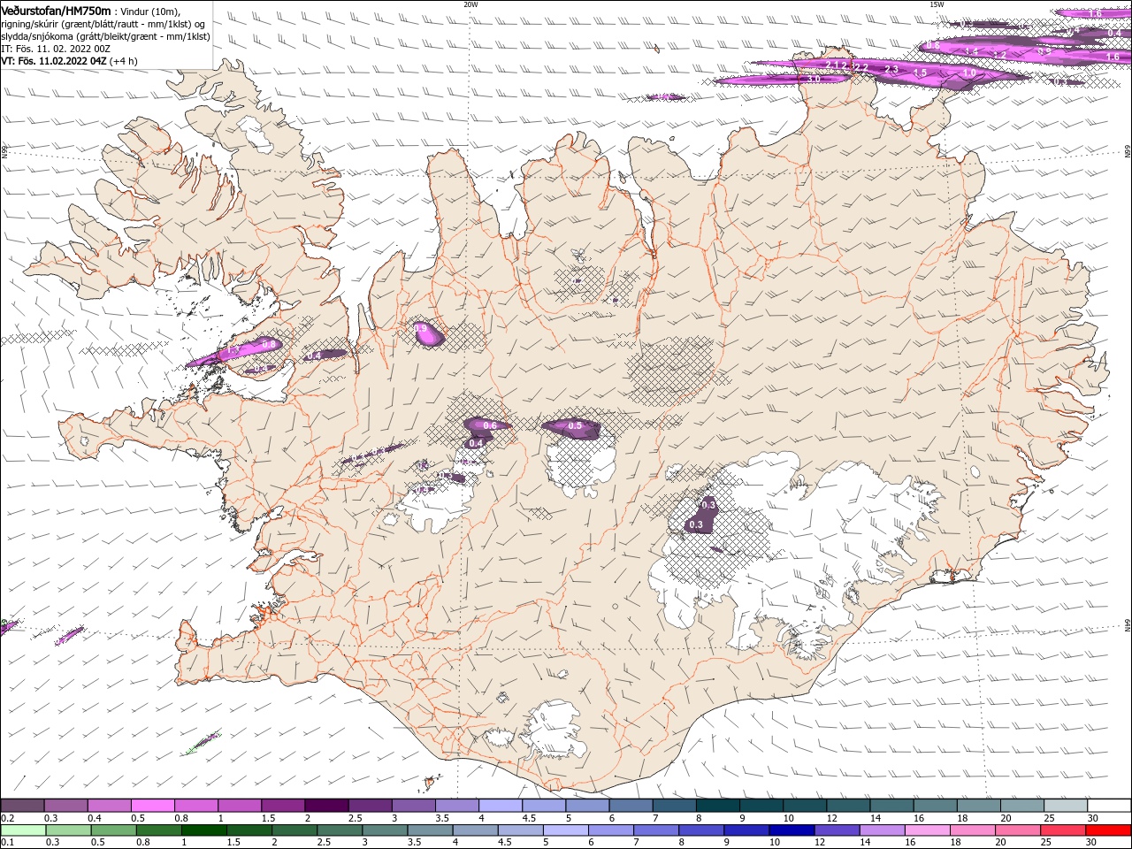Viewport: 1132px width, 849px height.
Task: Click the initial time line IT: Fös. 11. 02. 2022 00Z
Action: 56,49
